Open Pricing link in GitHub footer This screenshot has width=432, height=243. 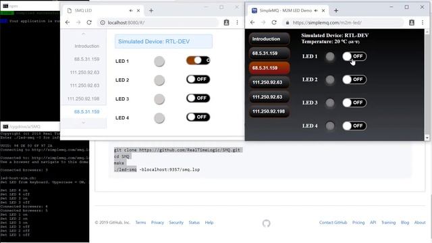[x=358, y=222]
